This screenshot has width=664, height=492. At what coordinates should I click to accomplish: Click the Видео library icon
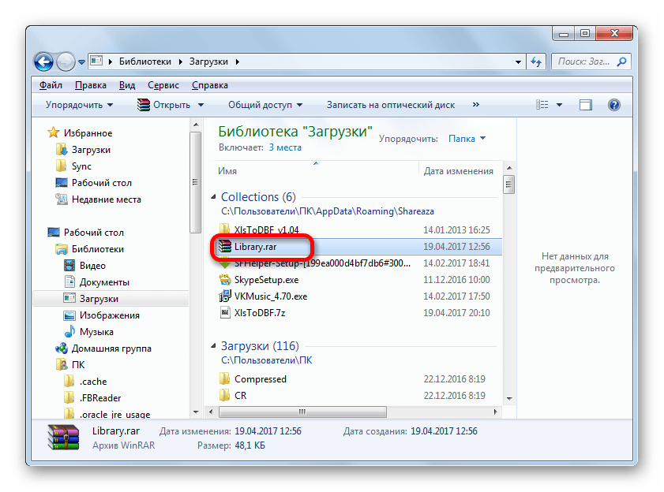pyautogui.click(x=69, y=265)
